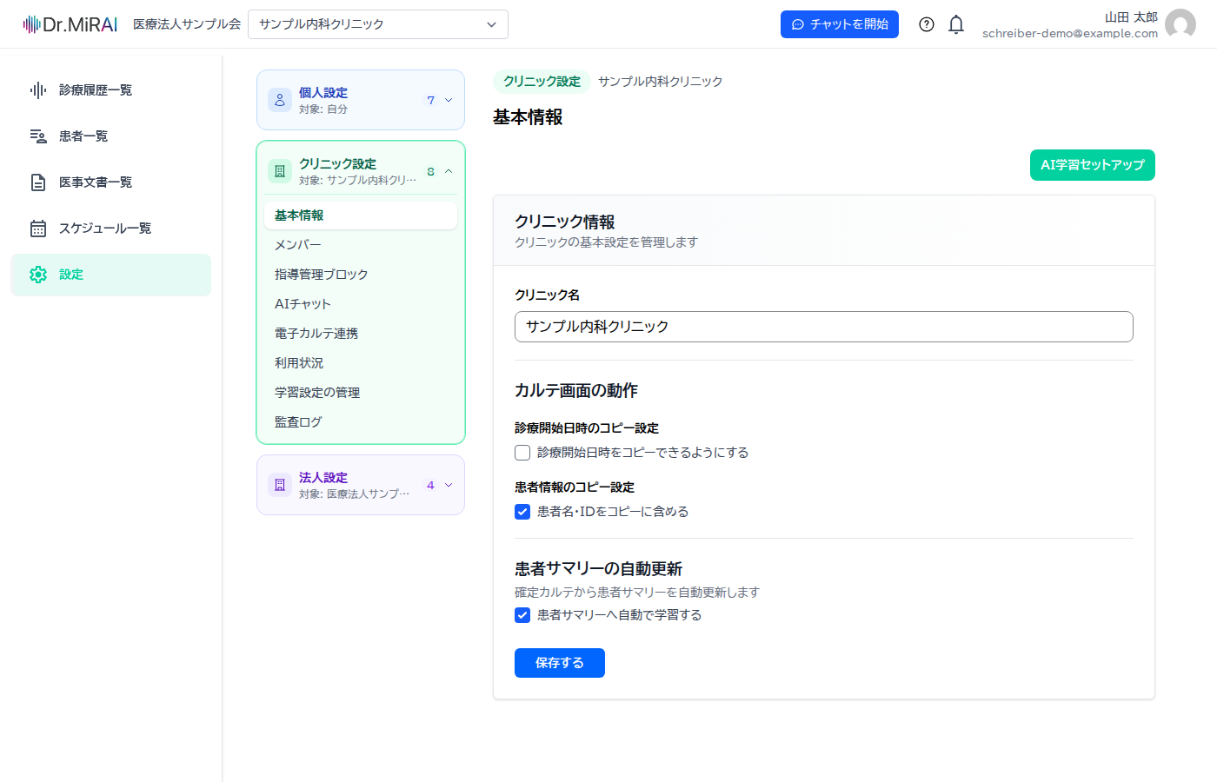Click the count badge 4 in 法人設定
Viewport: 1217px width, 782px height.
click(430, 485)
